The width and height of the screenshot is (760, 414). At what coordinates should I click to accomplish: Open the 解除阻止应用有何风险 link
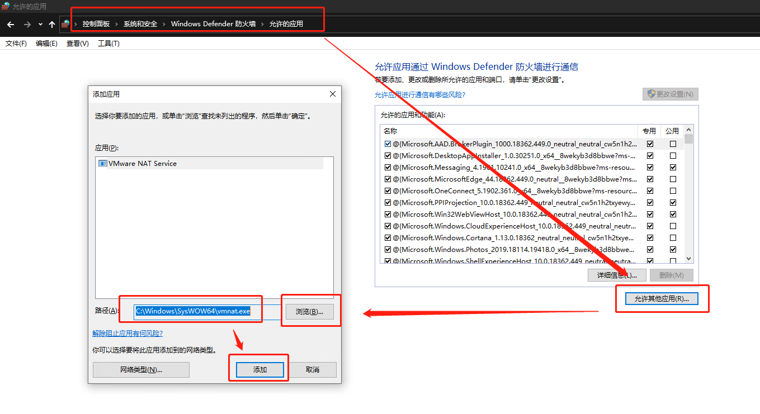tap(128, 334)
